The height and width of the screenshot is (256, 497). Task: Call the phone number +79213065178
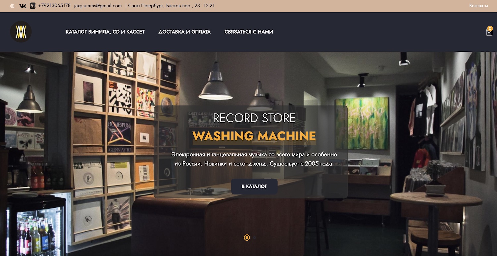point(54,6)
